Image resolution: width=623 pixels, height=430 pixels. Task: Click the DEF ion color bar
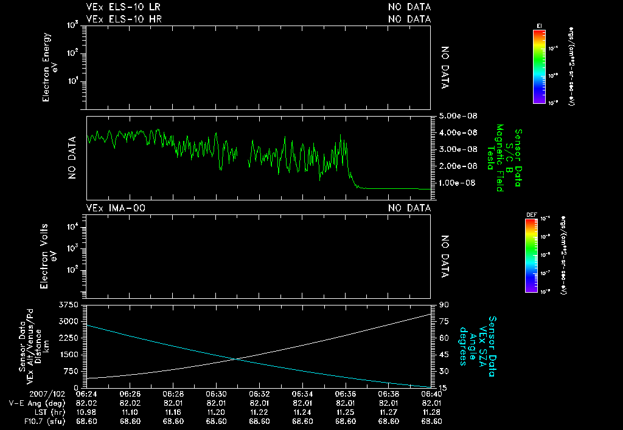(532, 256)
